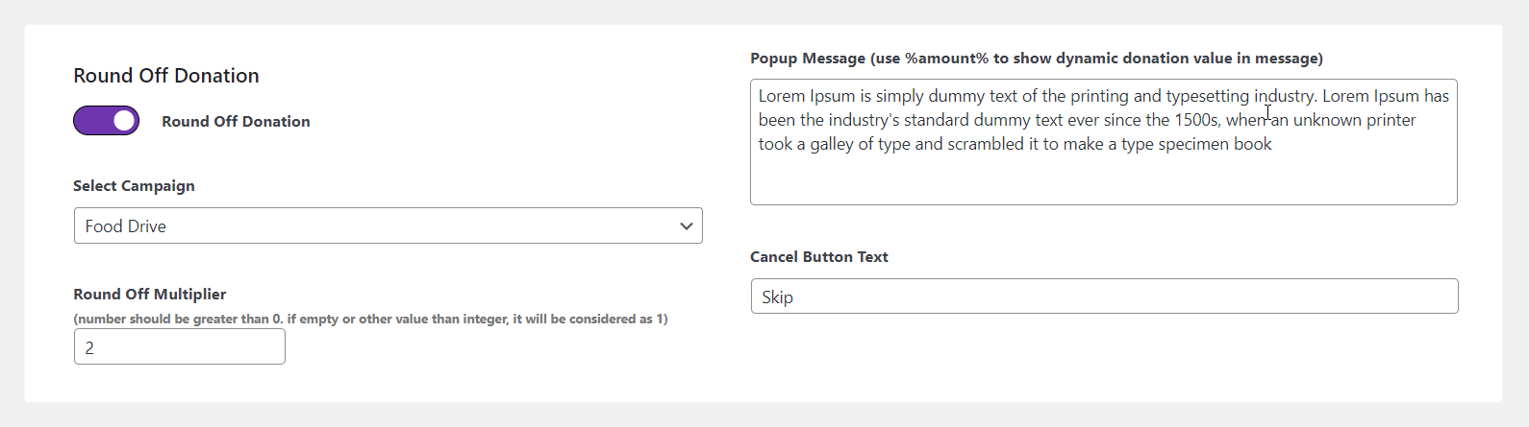The image size is (1529, 427).
Task: Click the bold Round Off Donation toggle label
Action: coord(236,122)
